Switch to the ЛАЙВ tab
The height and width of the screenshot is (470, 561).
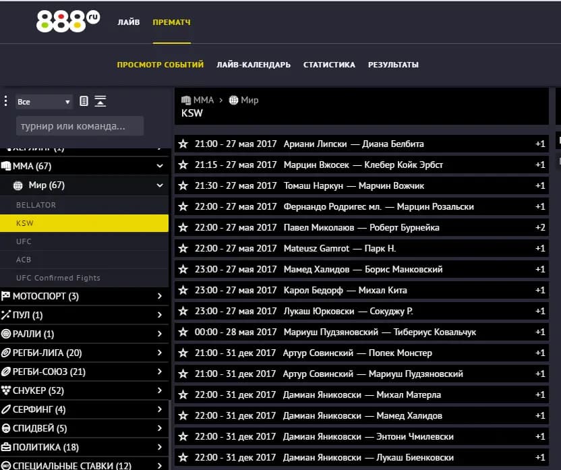[x=128, y=22]
